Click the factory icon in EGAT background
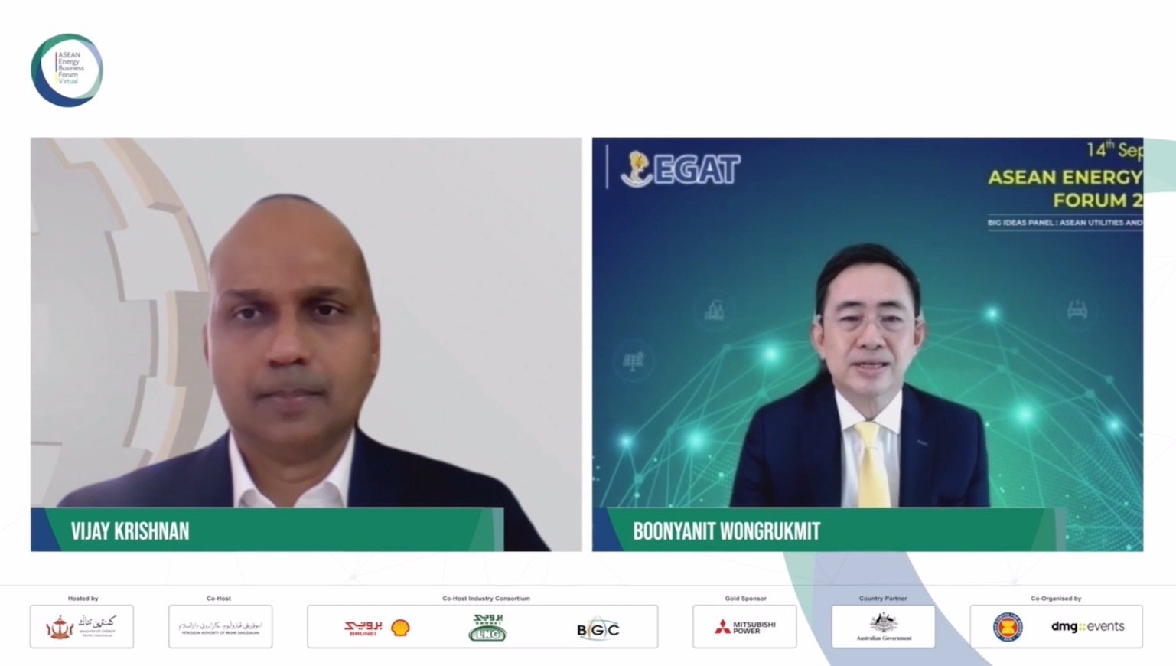This screenshot has height=666, width=1176. (x=714, y=310)
